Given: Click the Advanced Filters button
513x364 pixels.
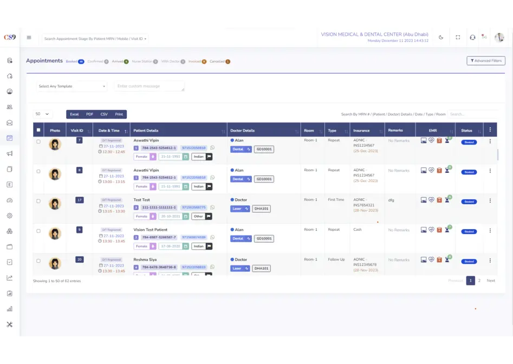Looking at the screenshot, I should pyautogui.click(x=485, y=61).
